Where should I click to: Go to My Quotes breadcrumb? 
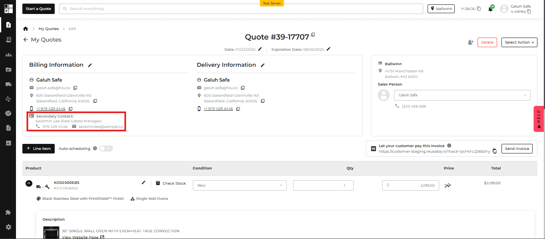[x=49, y=29]
